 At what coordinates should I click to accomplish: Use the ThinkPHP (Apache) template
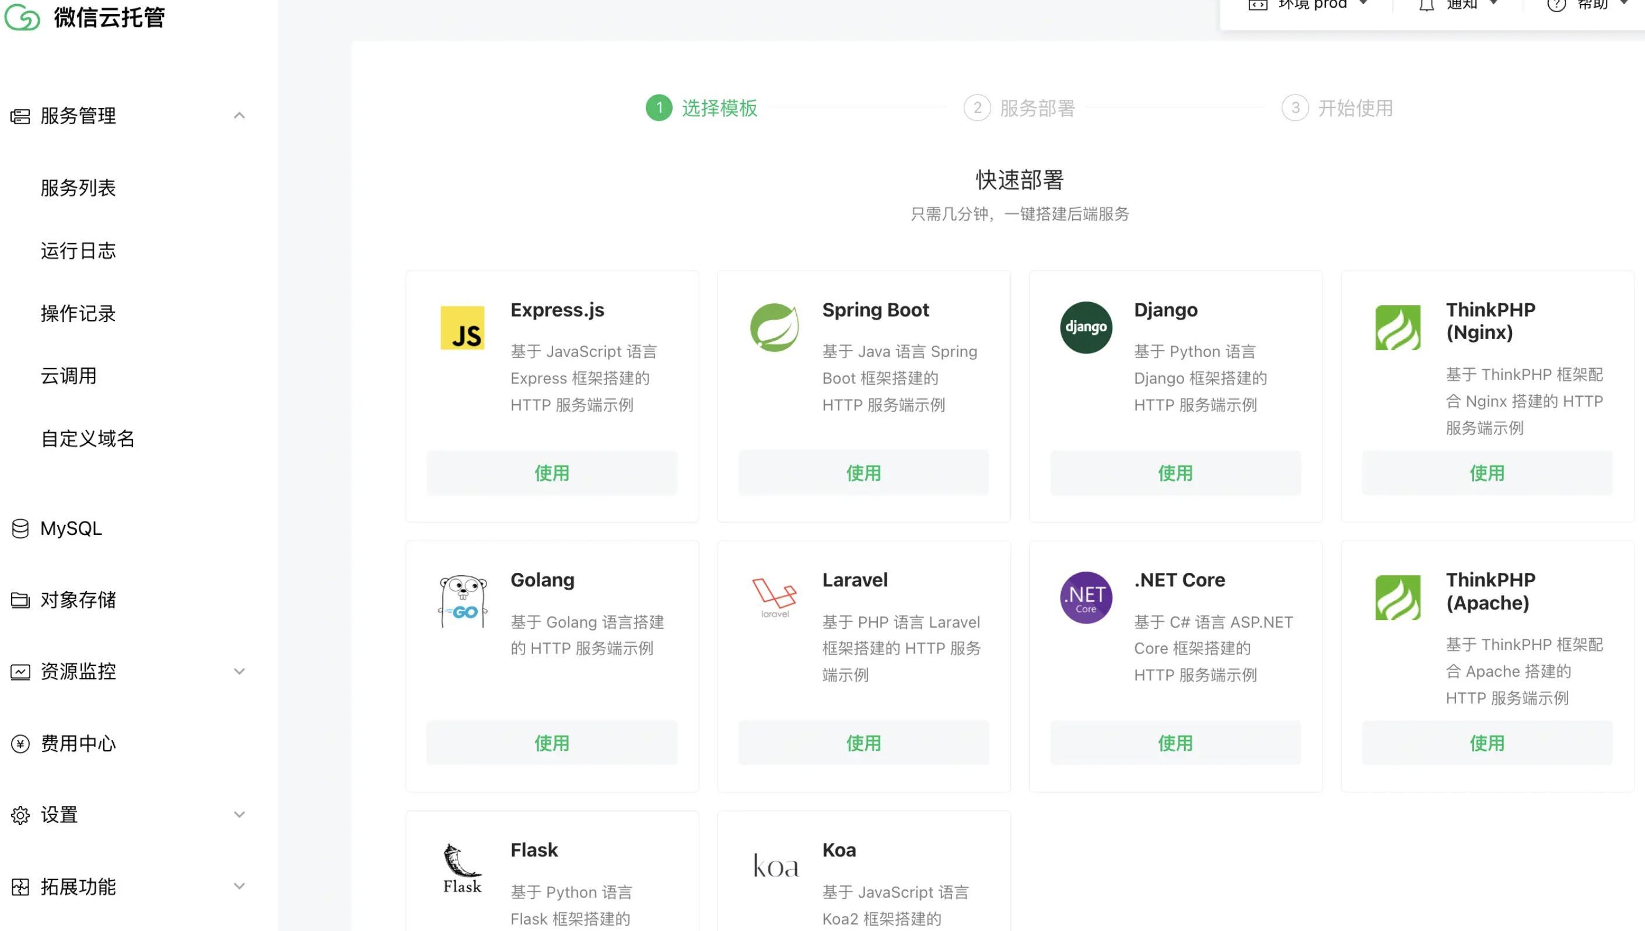tap(1487, 744)
